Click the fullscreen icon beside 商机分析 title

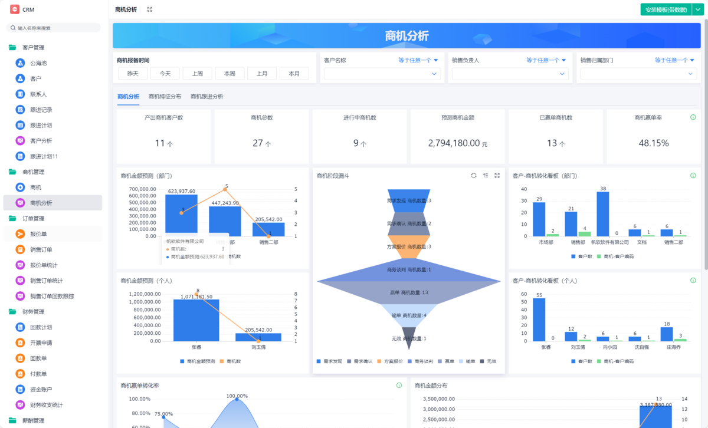click(x=150, y=9)
